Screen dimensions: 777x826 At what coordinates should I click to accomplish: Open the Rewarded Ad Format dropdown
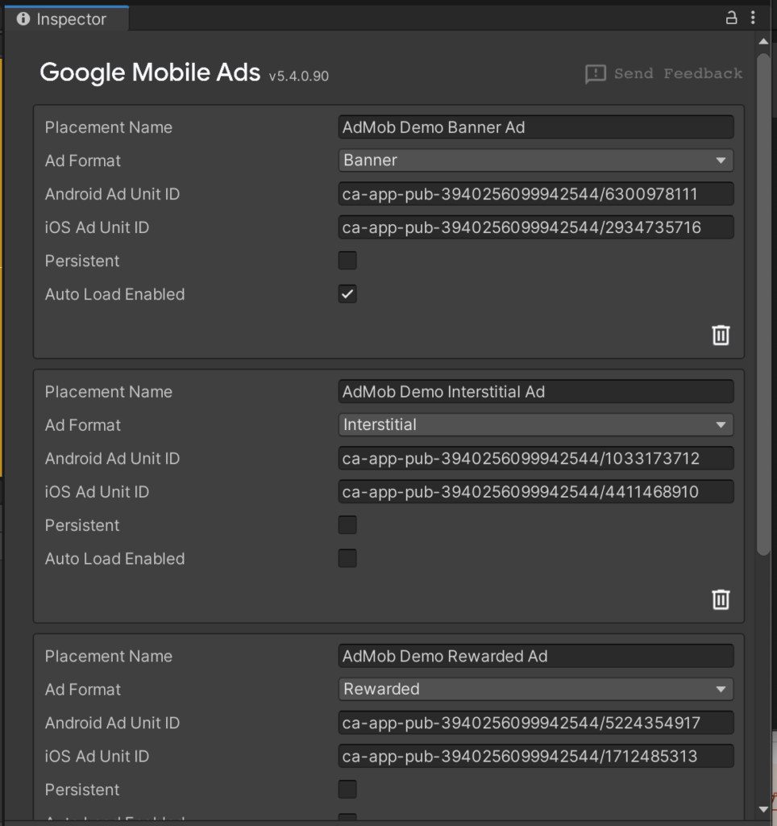click(x=535, y=689)
